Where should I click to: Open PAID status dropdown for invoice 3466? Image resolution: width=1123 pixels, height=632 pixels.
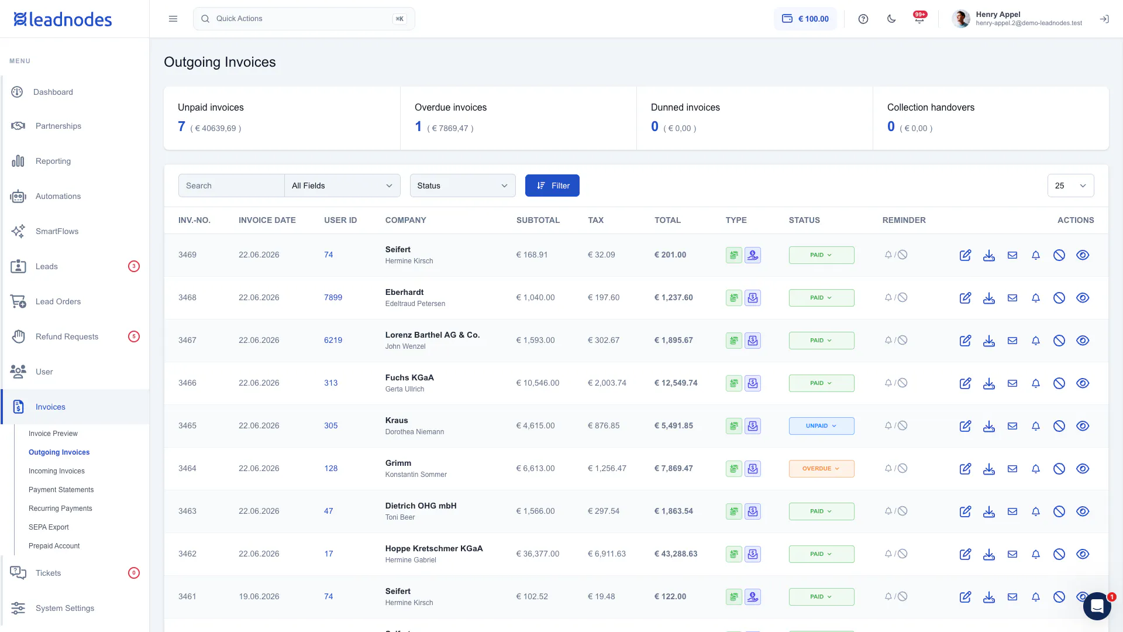821,383
